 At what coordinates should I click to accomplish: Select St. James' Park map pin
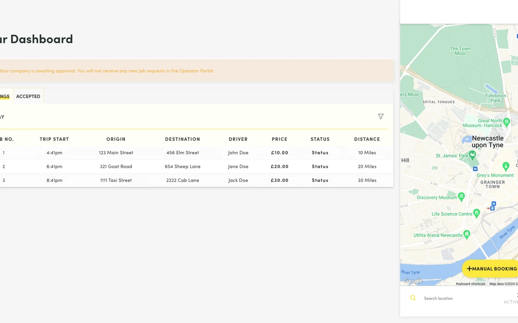pyautogui.click(x=473, y=155)
